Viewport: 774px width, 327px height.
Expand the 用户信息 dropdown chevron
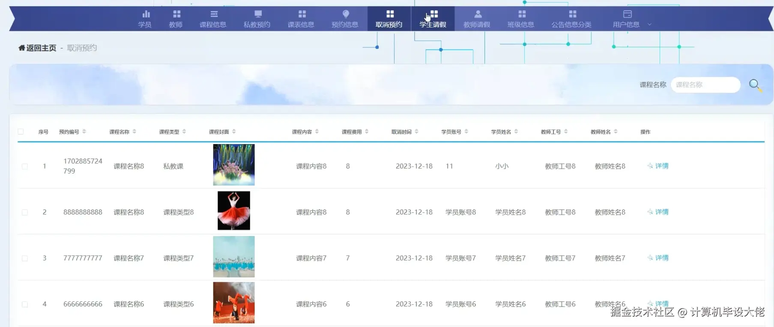[649, 24]
